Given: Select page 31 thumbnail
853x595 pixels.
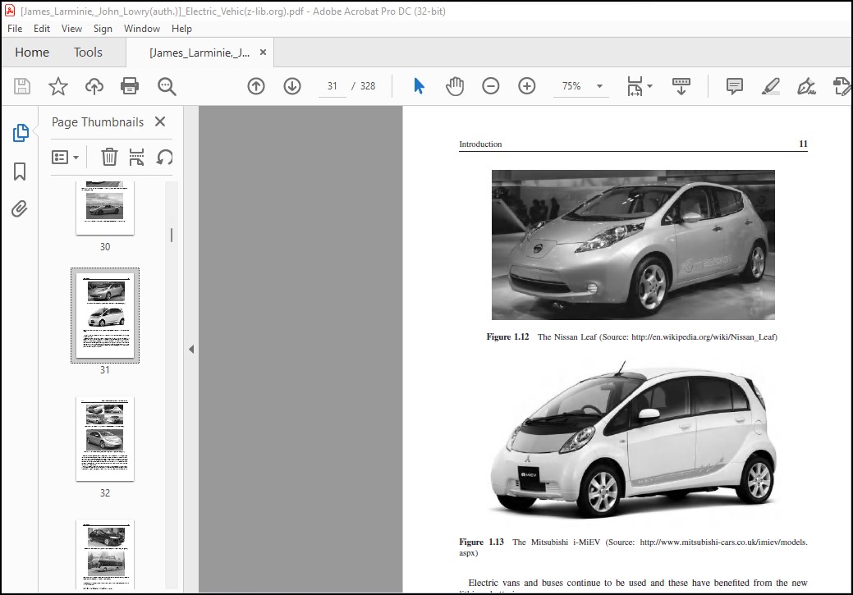Looking at the screenshot, I should click(x=105, y=315).
